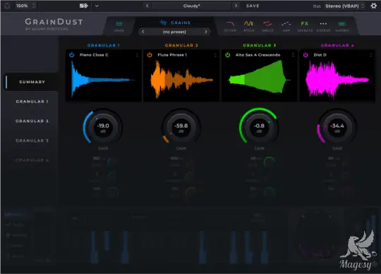
Task: Click the SAVE button
Action: [x=253, y=6]
